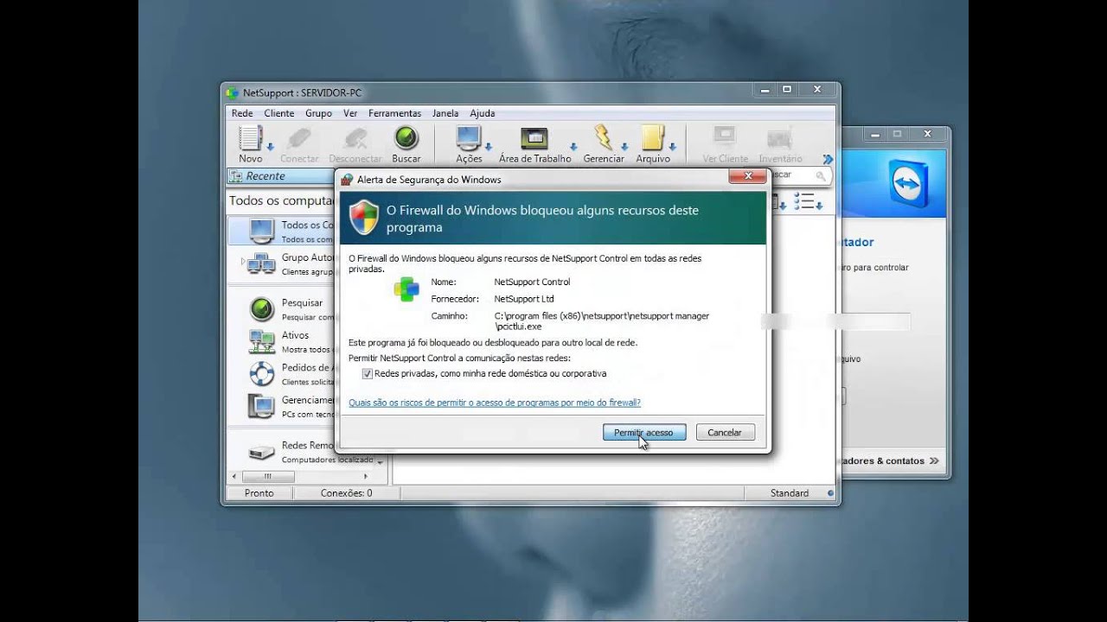Click the Recente bar icon
The width and height of the screenshot is (1107, 622).
pyautogui.click(x=236, y=176)
